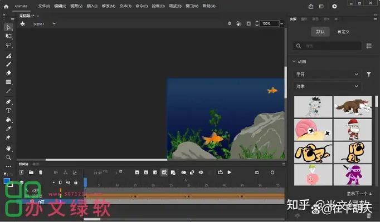Select the Paint Bucket tool
Screen dimensions: 380x222
[8, 120]
